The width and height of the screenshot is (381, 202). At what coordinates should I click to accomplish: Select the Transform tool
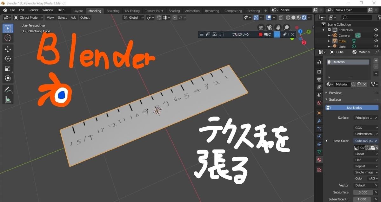tap(8, 78)
